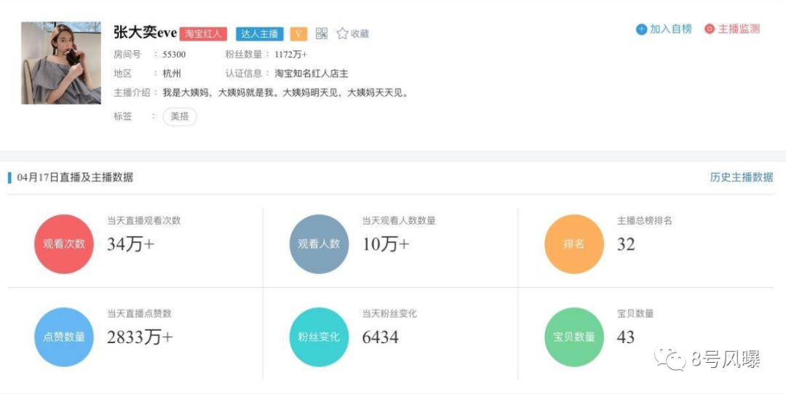The width and height of the screenshot is (786, 394).
Task: Click the 主播介绍 description sentence
Action: (286, 92)
